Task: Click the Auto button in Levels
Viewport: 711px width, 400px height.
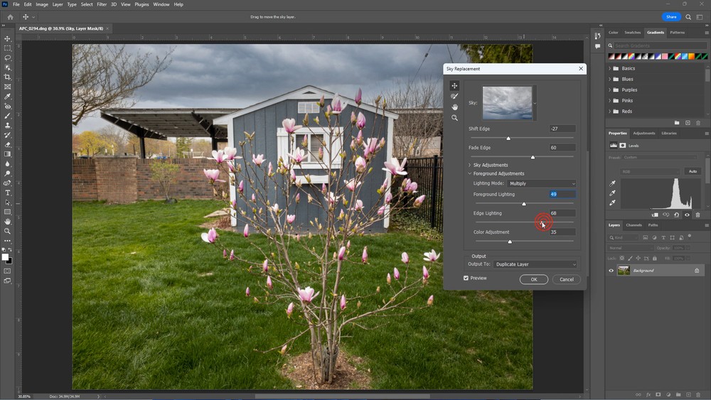Action: pyautogui.click(x=693, y=171)
